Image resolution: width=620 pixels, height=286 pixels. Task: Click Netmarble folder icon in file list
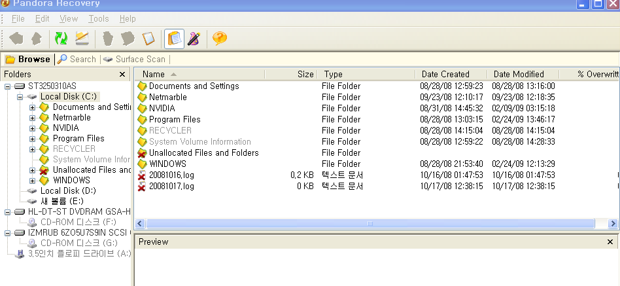tap(142, 98)
